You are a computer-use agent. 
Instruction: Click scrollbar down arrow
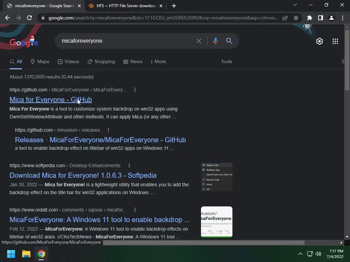tap(347, 237)
